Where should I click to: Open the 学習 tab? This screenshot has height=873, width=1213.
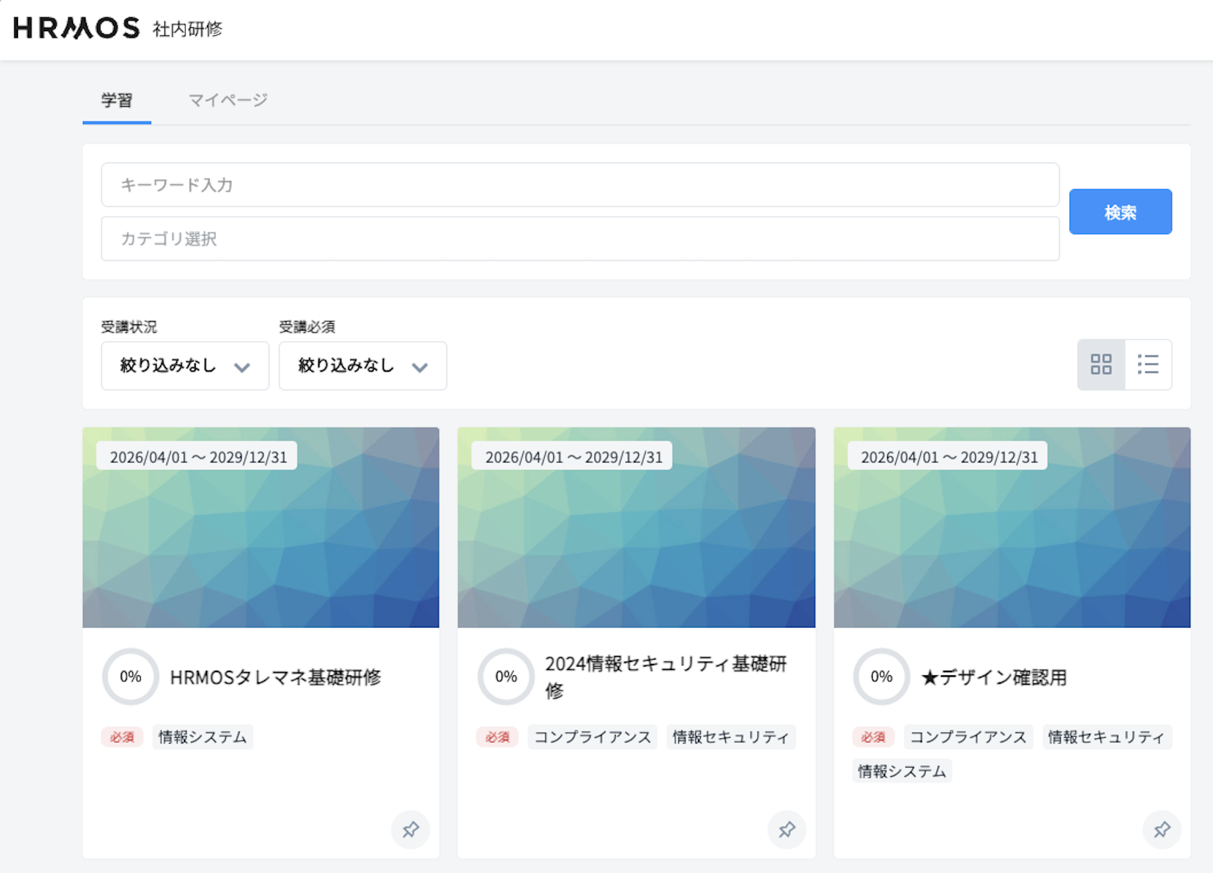117,101
